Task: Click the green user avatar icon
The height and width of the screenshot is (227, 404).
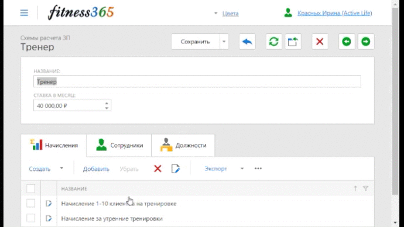Action: pyautogui.click(x=288, y=13)
